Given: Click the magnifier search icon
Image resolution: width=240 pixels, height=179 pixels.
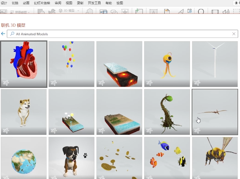Looking at the screenshot, I should (x=12, y=34).
